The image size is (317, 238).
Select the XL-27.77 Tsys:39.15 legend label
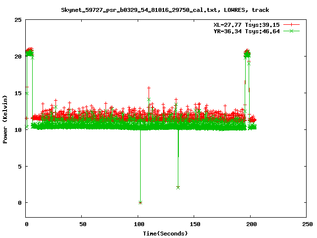[247, 25]
